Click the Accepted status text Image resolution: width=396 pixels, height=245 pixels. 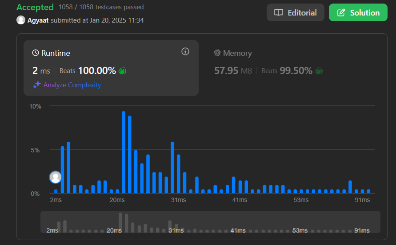pyautogui.click(x=35, y=7)
